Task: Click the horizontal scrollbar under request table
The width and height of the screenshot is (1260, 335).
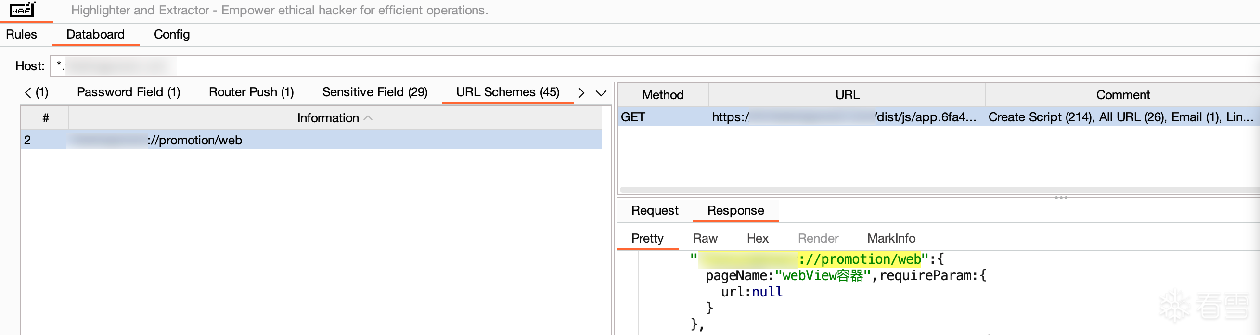Action: (929, 189)
